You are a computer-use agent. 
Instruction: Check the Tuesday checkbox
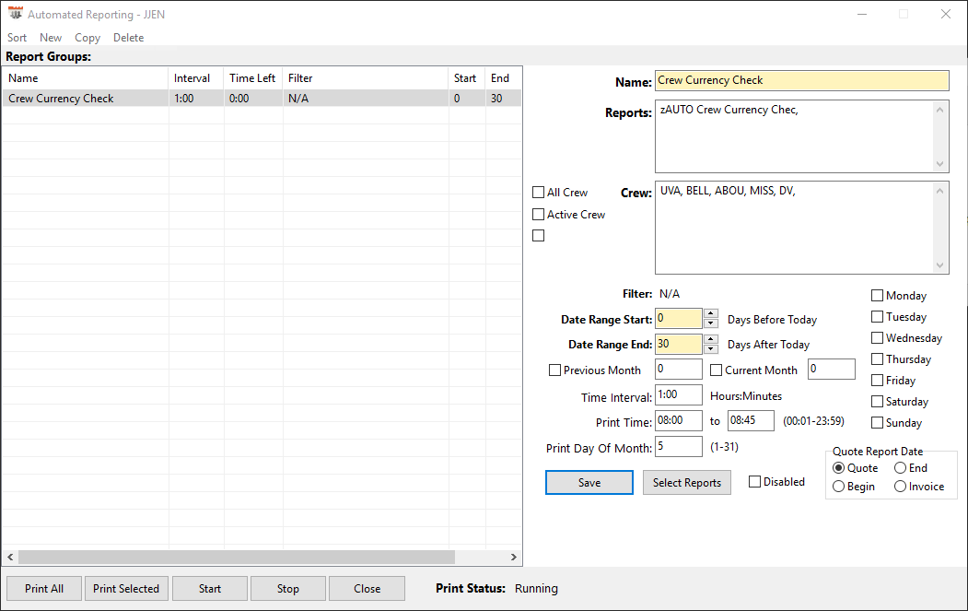[x=877, y=316]
